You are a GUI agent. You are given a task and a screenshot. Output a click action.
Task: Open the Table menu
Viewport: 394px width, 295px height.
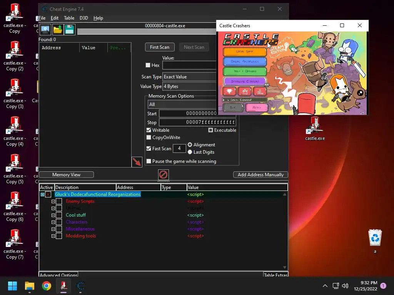point(69,18)
